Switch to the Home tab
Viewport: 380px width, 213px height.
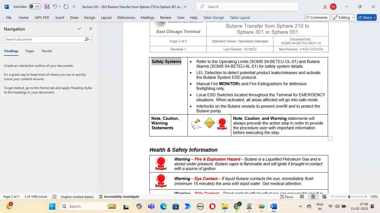24,17
